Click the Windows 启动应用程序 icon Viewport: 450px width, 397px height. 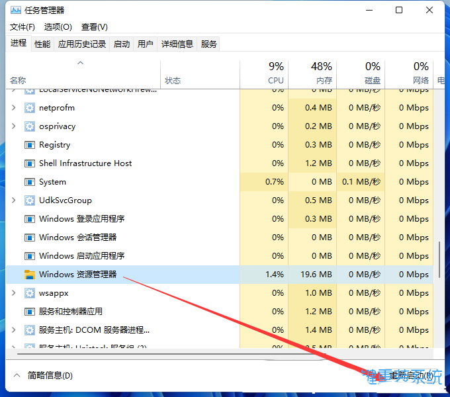(x=30, y=256)
